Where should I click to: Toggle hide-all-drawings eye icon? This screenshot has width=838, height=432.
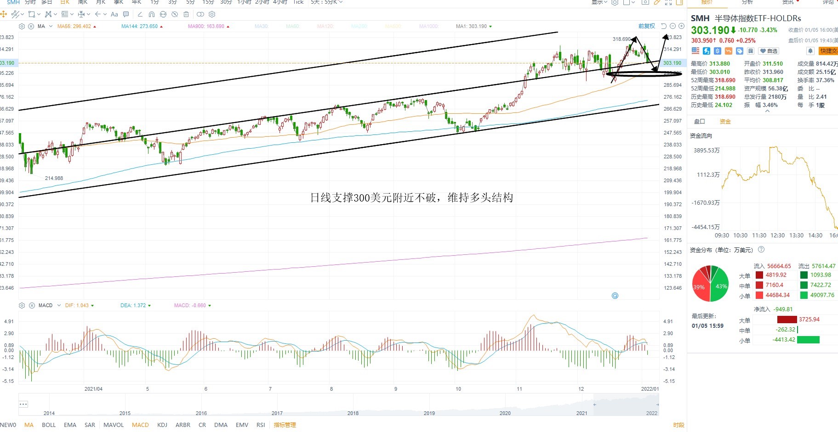click(x=175, y=14)
